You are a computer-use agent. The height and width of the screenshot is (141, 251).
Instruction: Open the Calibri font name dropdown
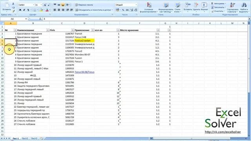pyautogui.click(x=34, y=5)
